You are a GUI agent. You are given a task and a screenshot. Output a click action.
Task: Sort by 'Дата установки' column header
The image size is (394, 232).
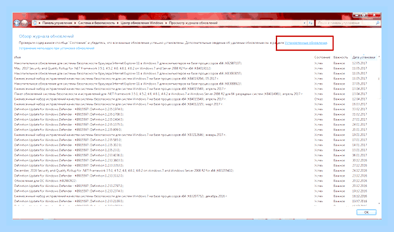pyautogui.click(x=363, y=57)
